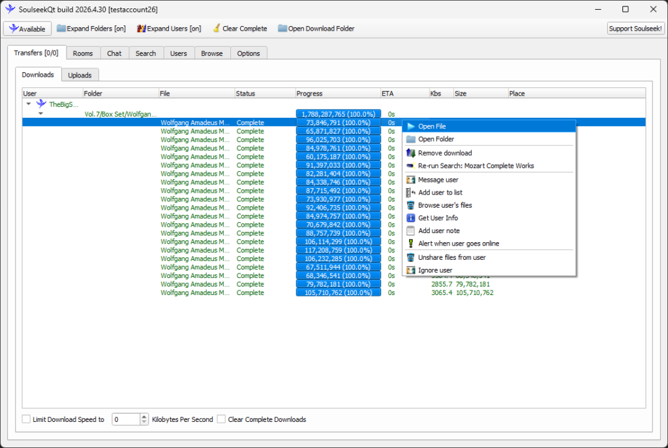Click the Re-run Search icon in menu

pyautogui.click(x=411, y=166)
